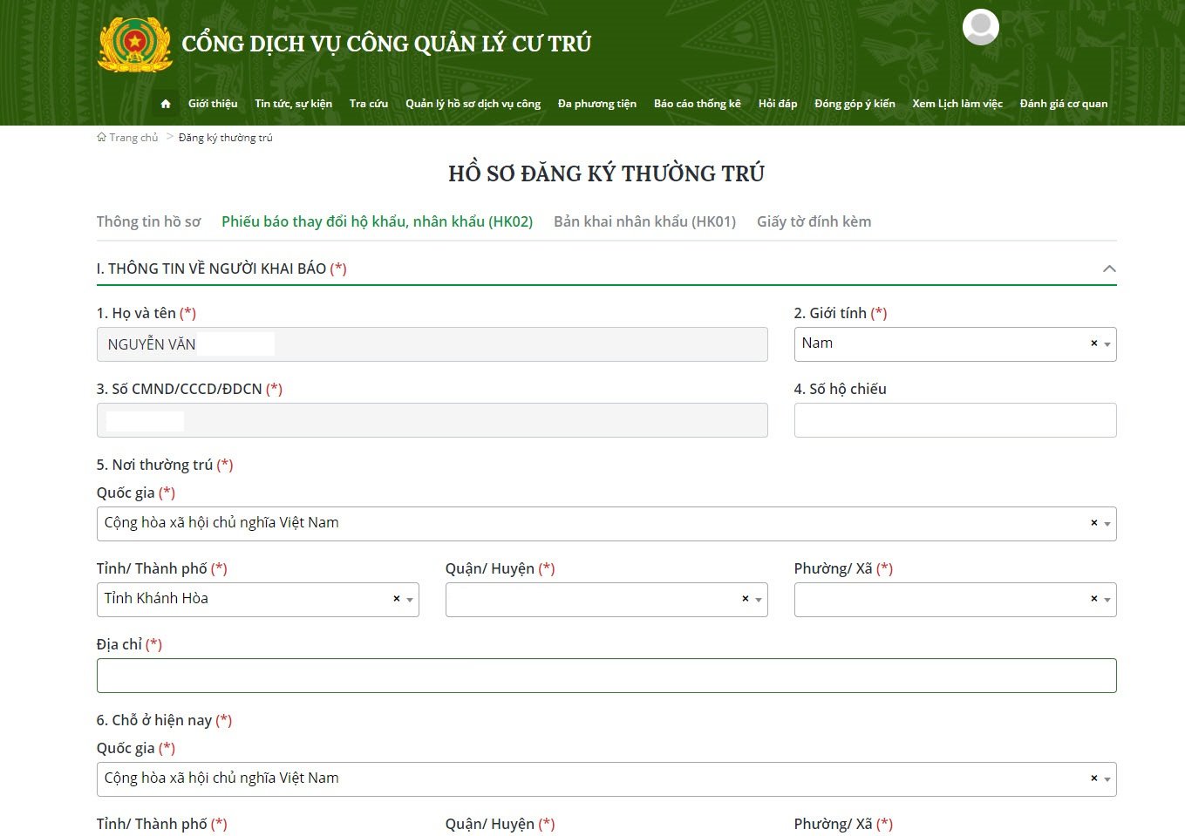This screenshot has width=1185, height=836.
Task: Open the Giới tính dropdown
Action: pyautogui.click(x=1107, y=344)
